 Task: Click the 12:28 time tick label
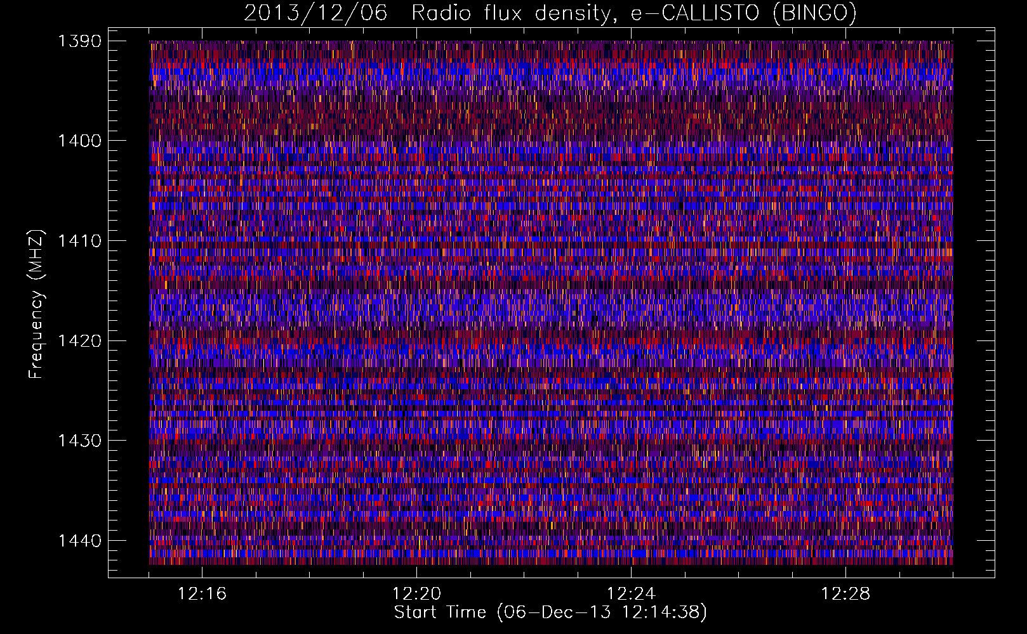[x=845, y=594]
